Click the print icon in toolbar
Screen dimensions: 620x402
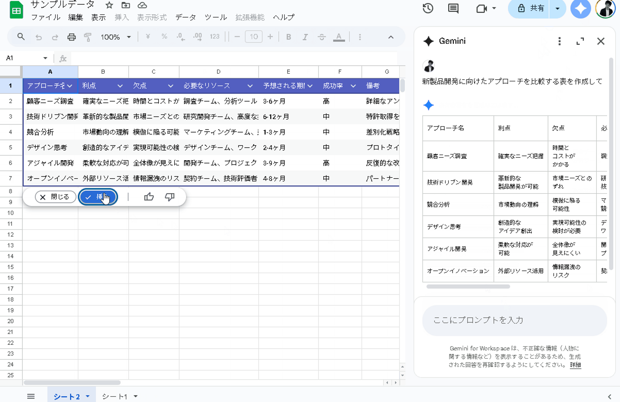coord(71,37)
